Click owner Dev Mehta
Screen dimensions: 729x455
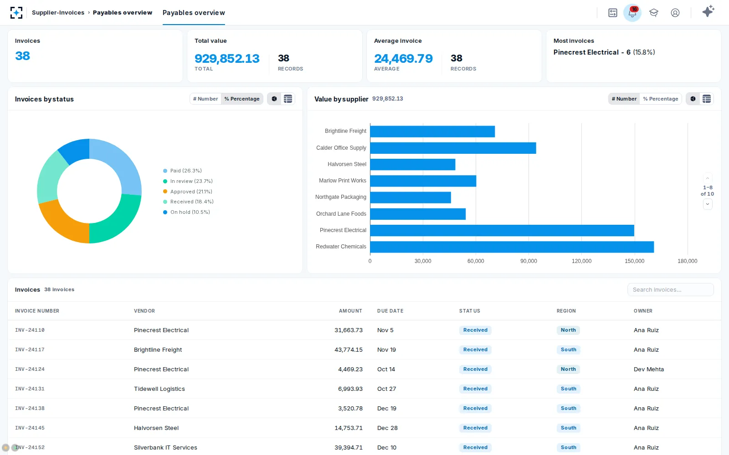649,369
